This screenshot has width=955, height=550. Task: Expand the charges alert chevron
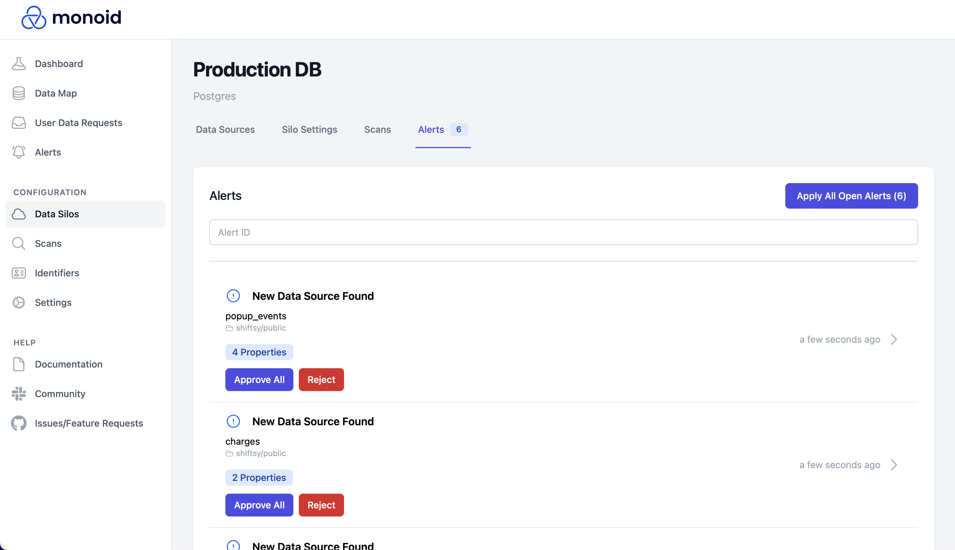[893, 464]
